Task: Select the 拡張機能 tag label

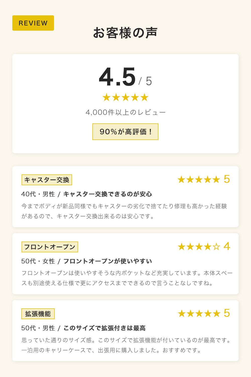Action: tap(38, 314)
